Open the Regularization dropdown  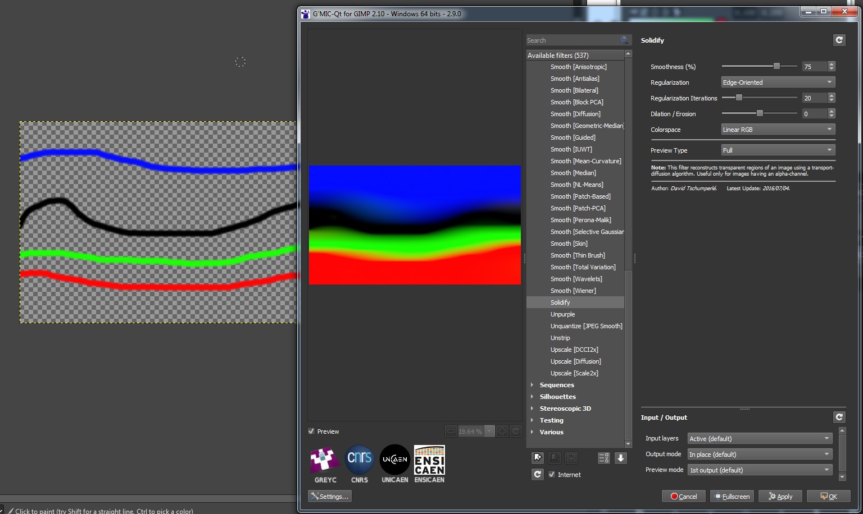[778, 82]
